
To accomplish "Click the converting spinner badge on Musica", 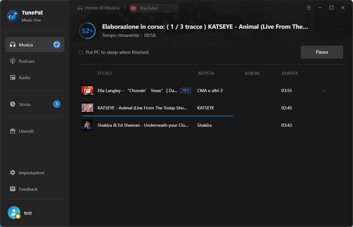I will point(56,45).
